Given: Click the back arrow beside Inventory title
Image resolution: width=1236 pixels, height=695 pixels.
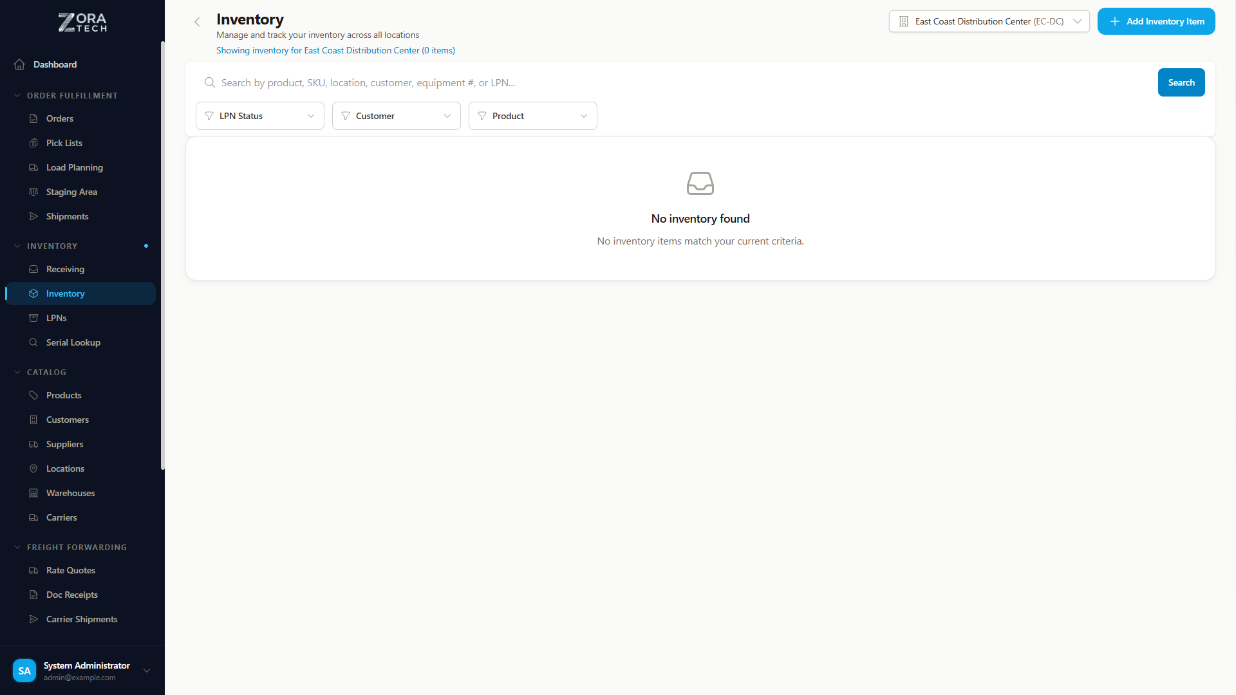Looking at the screenshot, I should pyautogui.click(x=197, y=22).
